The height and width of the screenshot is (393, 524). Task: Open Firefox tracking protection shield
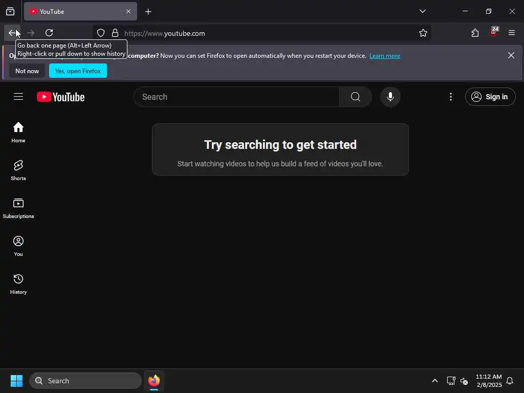point(101,33)
